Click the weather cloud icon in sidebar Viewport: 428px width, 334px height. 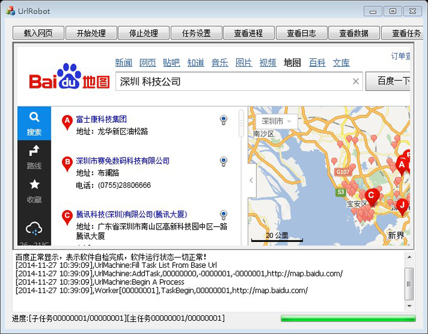[x=34, y=228]
